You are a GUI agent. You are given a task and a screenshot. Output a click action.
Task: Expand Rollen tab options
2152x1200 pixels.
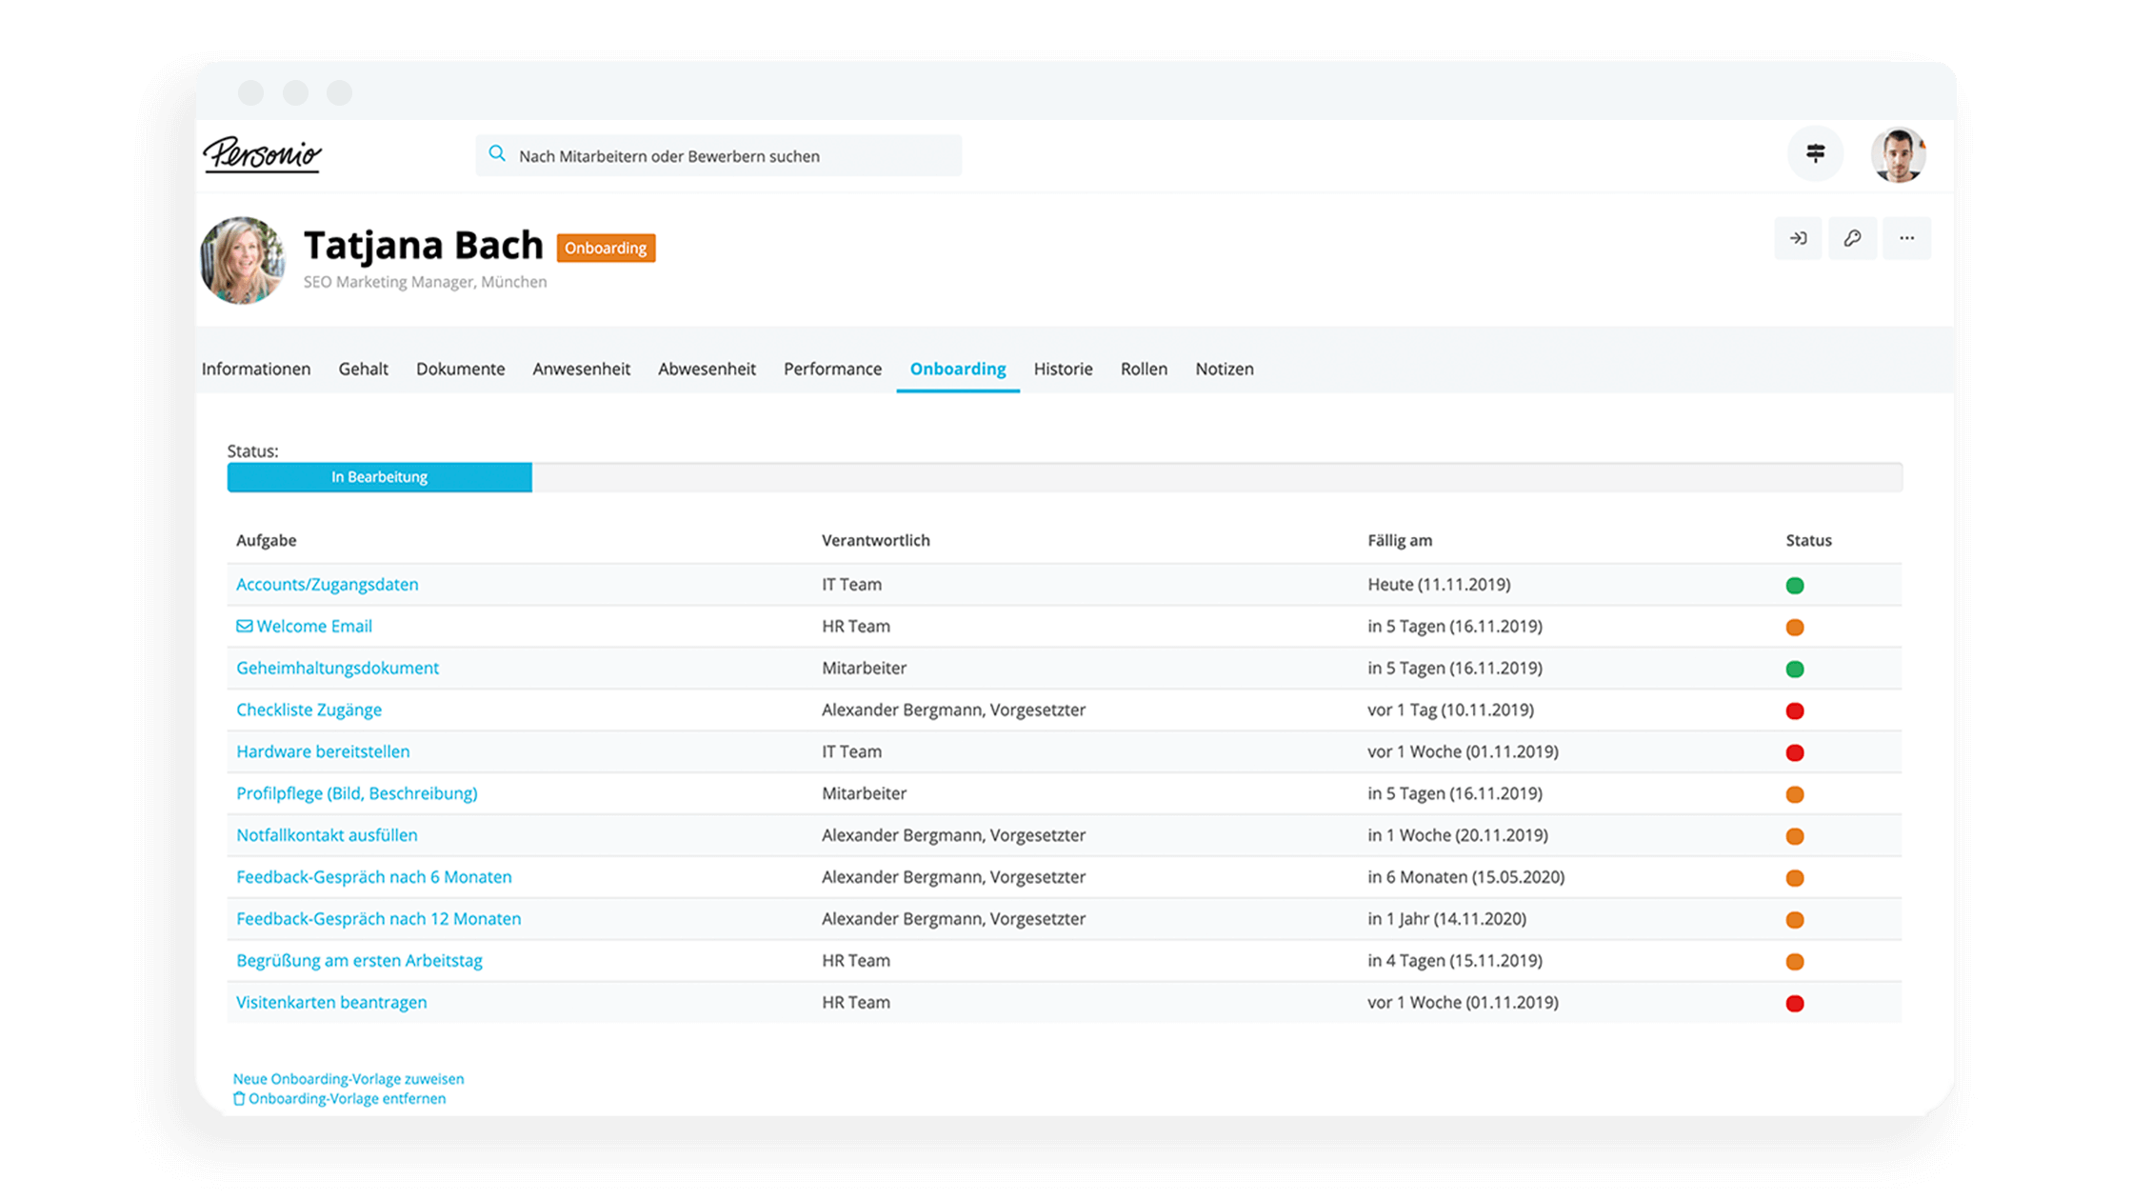tap(1145, 367)
